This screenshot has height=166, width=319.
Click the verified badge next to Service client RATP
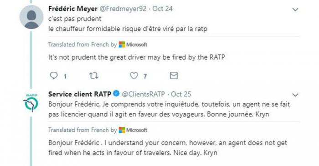[x=116, y=93]
